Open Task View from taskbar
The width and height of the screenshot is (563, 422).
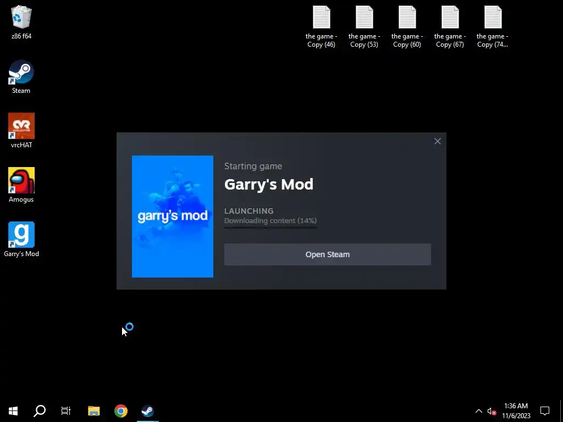(66, 410)
